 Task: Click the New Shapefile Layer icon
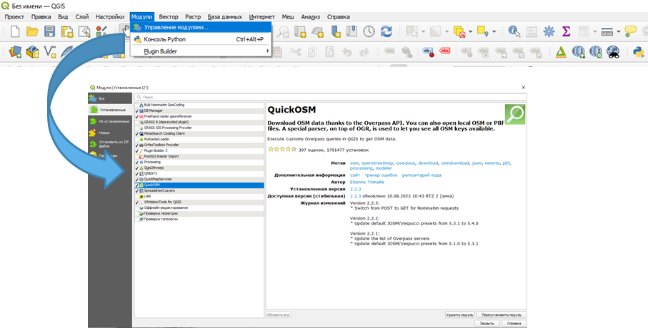coord(49,51)
